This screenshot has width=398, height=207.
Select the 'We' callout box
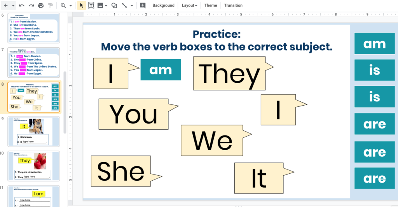click(x=212, y=140)
